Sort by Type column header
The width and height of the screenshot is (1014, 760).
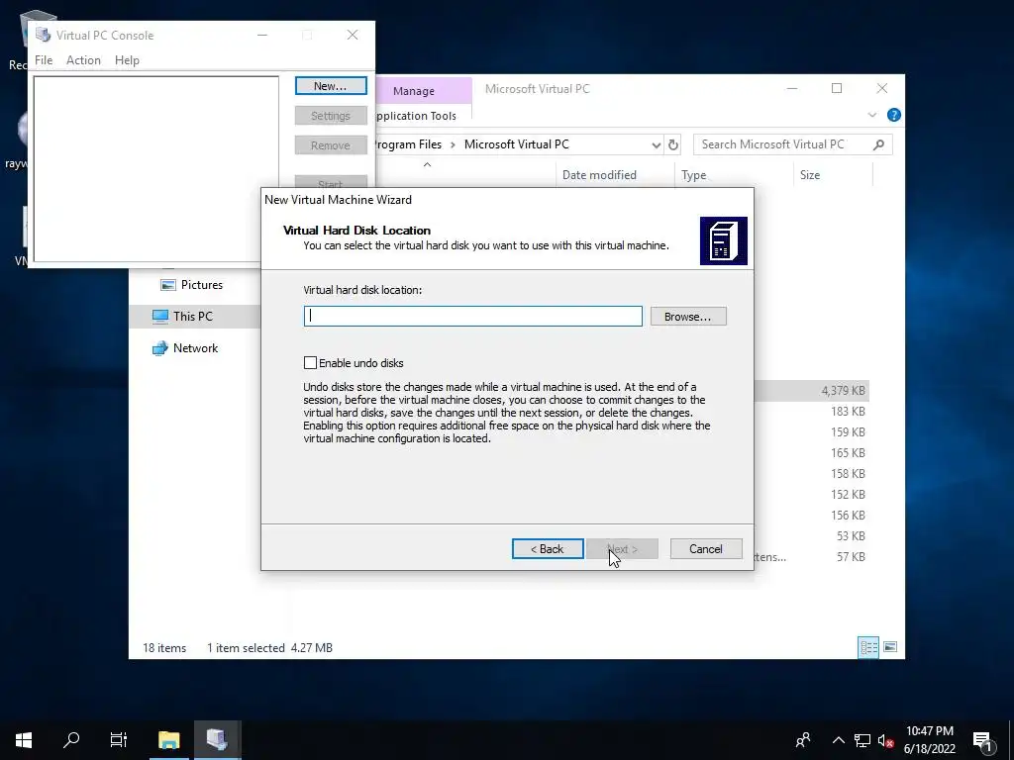[693, 175]
